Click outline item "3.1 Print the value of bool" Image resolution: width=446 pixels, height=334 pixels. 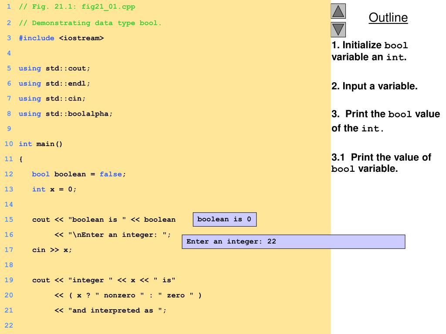click(x=381, y=163)
